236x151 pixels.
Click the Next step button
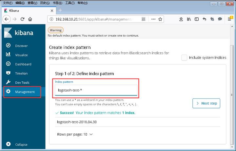tap(206, 103)
